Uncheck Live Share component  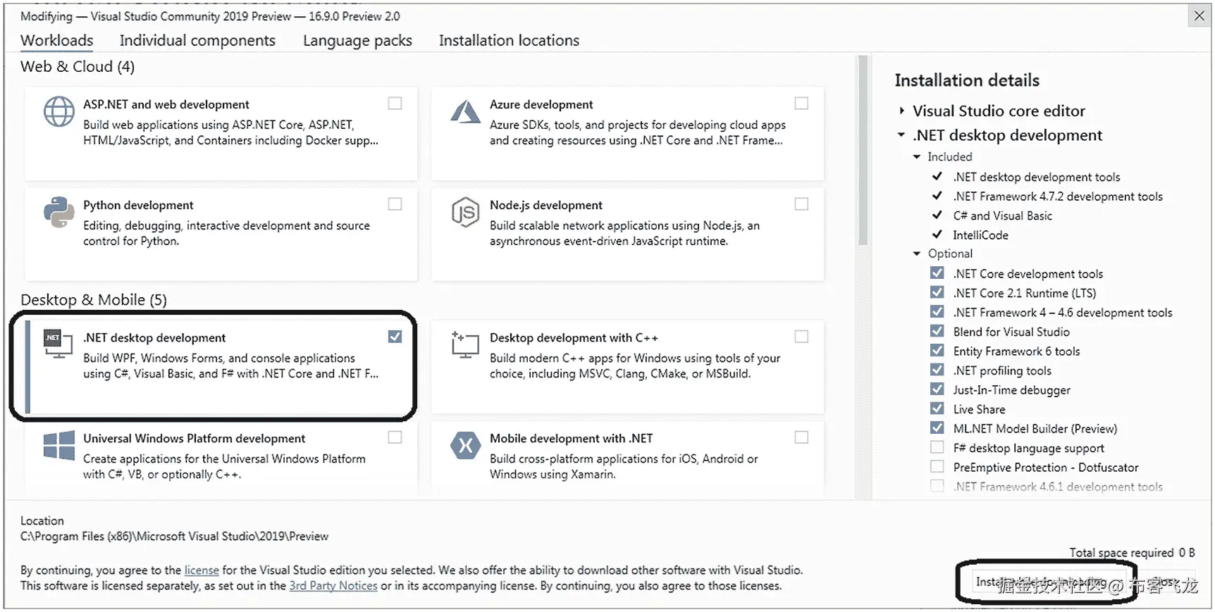tap(937, 408)
